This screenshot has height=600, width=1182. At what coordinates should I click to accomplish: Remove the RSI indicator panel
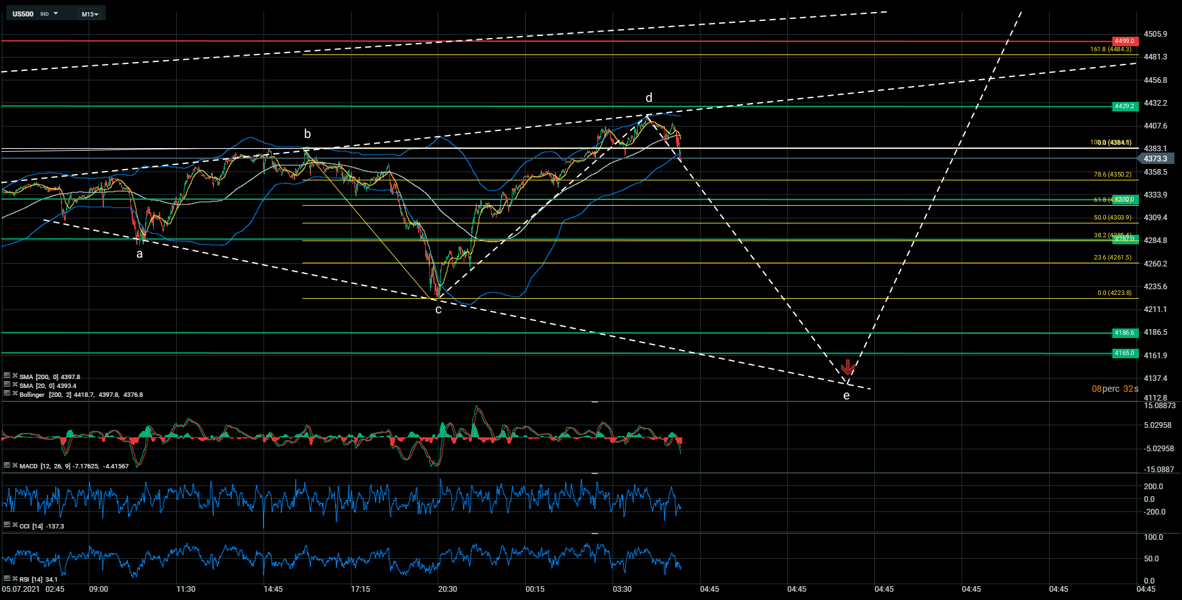point(15,578)
